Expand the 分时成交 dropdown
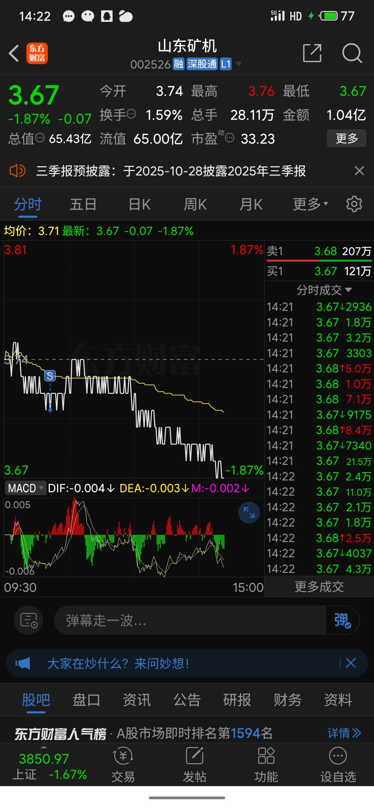Screen dimensions: 374x810 click(x=324, y=290)
